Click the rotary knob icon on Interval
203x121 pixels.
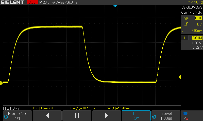tap(154, 117)
